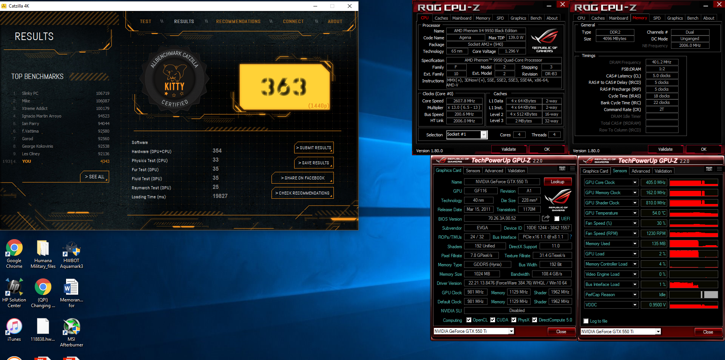Click the SAVE RESULTS button

pos(314,163)
